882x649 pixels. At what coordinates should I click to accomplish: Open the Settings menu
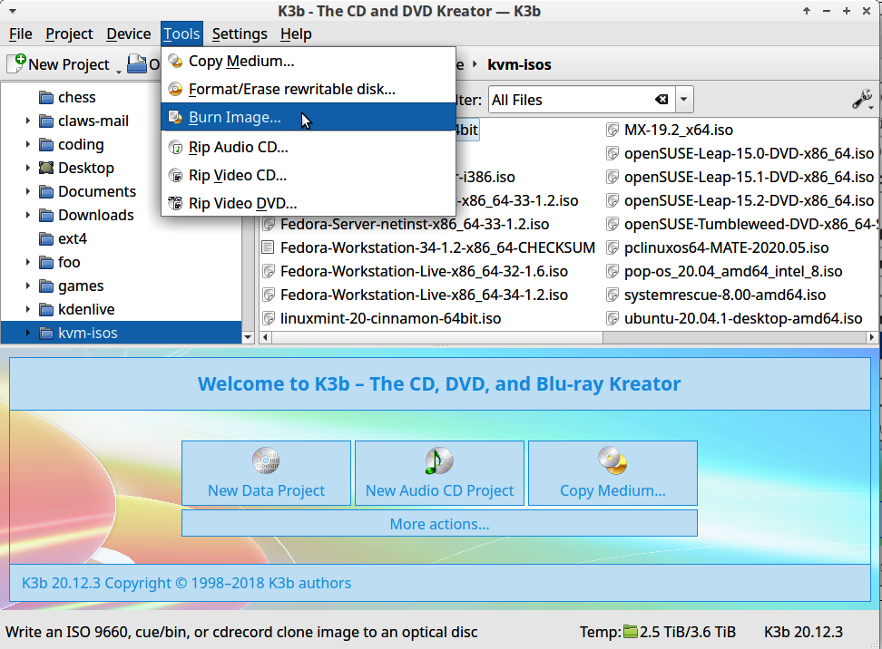(x=240, y=34)
